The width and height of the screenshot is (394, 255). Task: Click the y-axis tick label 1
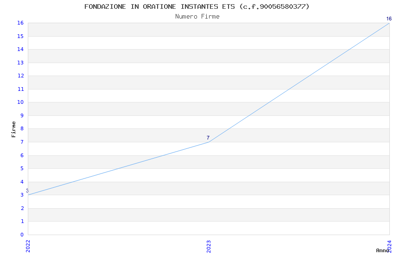point(22,221)
